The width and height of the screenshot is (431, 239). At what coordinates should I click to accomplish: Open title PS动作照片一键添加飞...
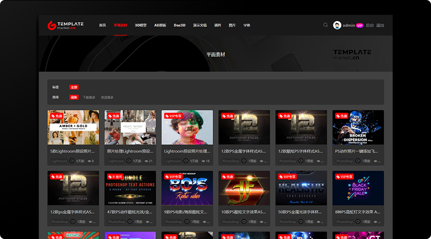coord(356,151)
